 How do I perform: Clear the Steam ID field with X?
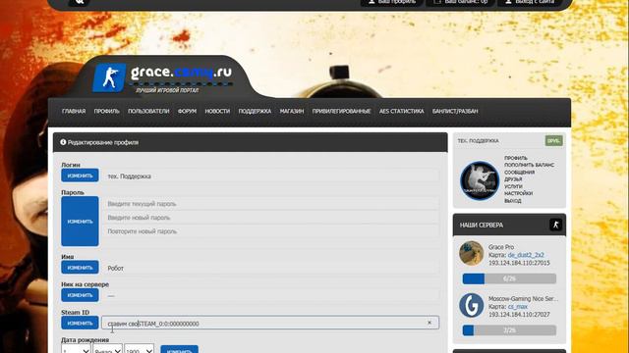click(429, 323)
